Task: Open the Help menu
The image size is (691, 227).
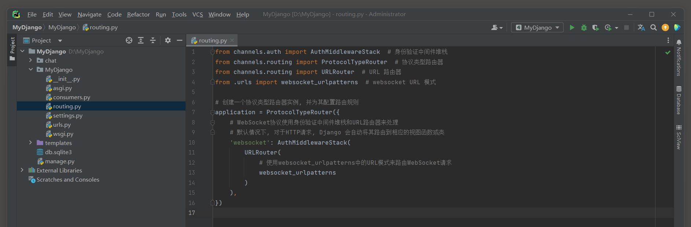Action: click(243, 14)
